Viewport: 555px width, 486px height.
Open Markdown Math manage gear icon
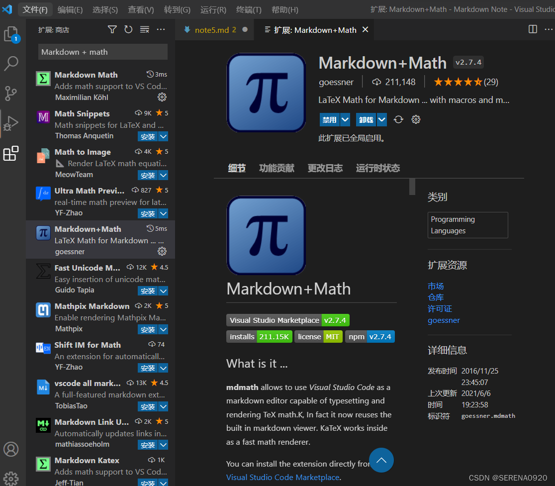[162, 97]
